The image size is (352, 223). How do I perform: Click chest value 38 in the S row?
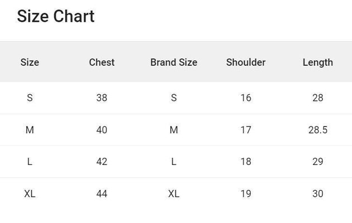coord(102,98)
